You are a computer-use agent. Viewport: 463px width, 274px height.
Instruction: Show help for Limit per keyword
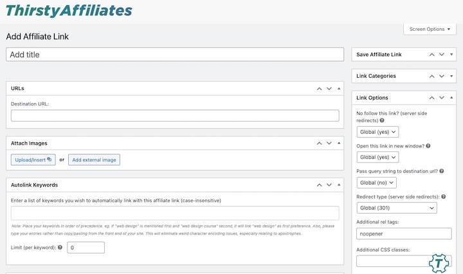pos(60,248)
